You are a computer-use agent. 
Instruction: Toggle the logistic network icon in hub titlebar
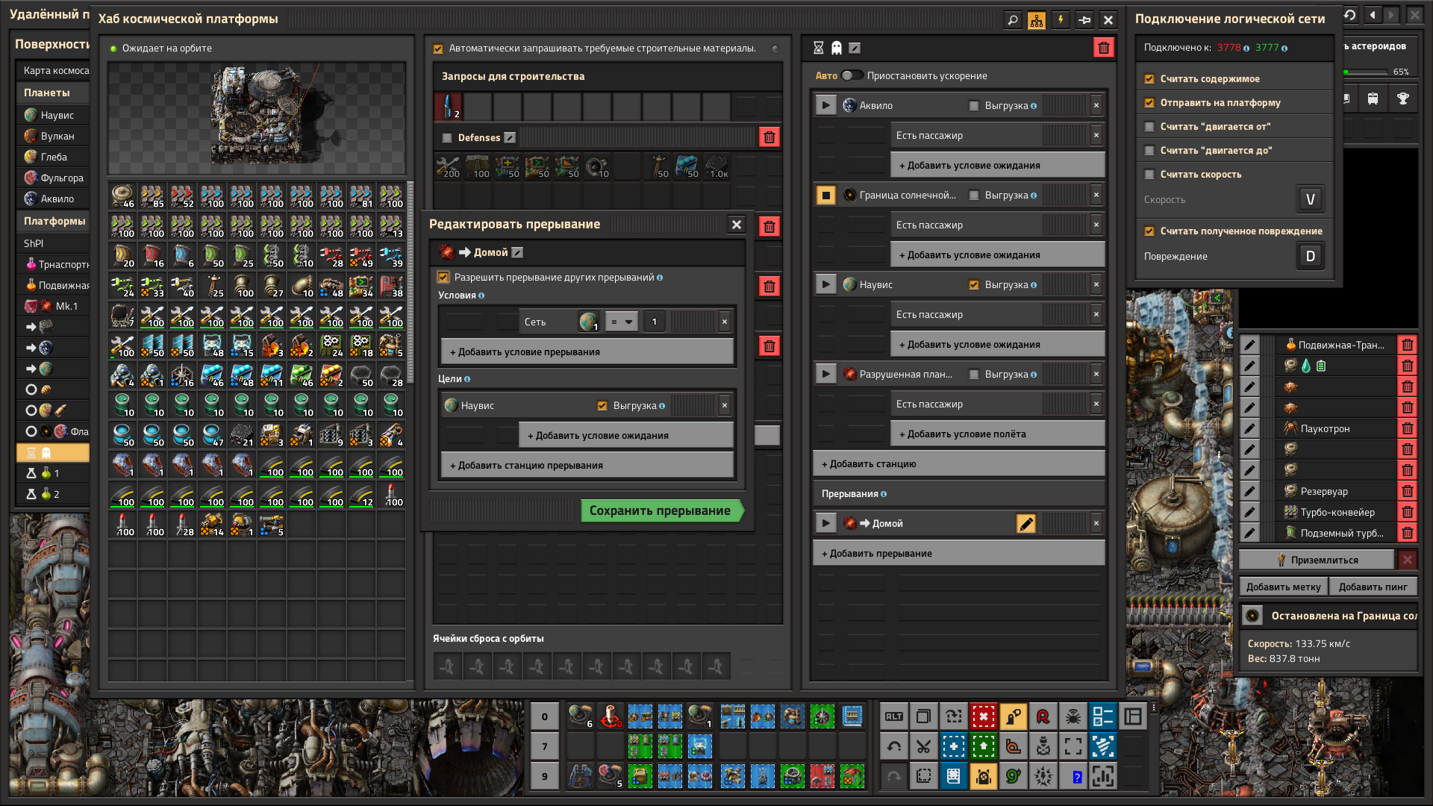[x=1037, y=20]
